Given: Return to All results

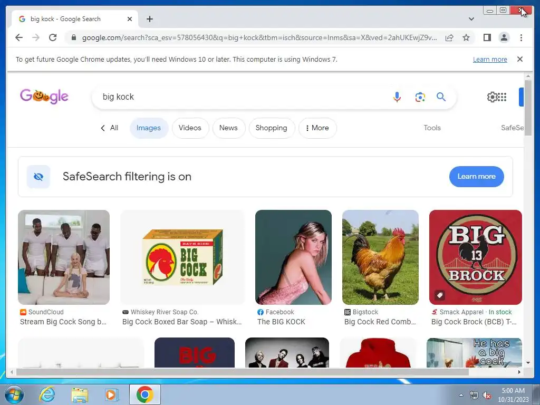Looking at the screenshot, I should click(x=110, y=128).
